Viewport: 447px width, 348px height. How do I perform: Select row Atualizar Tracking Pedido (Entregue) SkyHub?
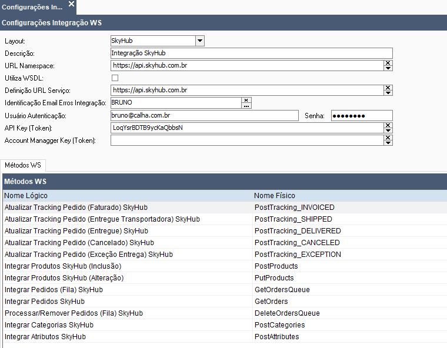[x=225, y=231]
